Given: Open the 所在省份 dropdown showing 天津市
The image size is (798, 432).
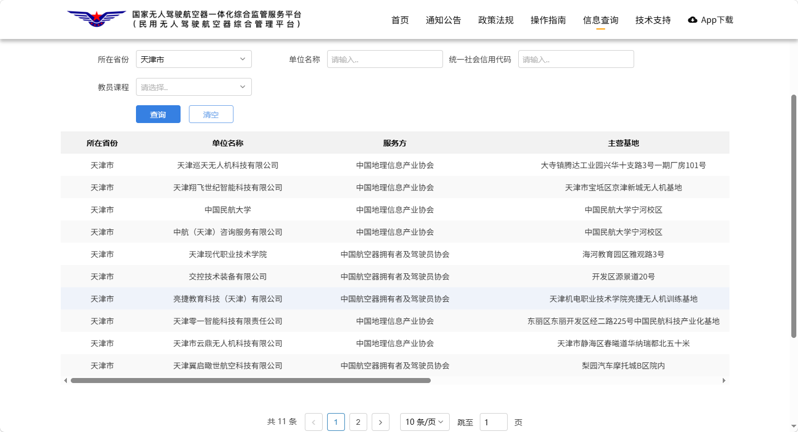Looking at the screenshot, I should (194, 59).
